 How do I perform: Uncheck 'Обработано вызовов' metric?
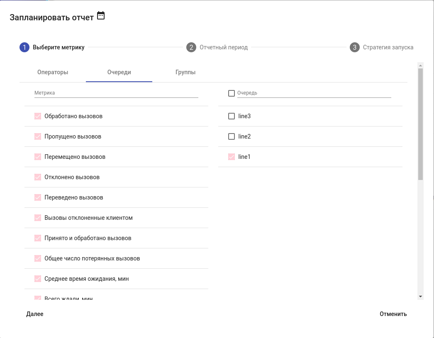[38, 116]
